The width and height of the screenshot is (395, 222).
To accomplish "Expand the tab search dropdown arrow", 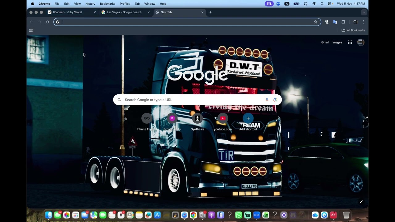I will (x=364, y=12).
